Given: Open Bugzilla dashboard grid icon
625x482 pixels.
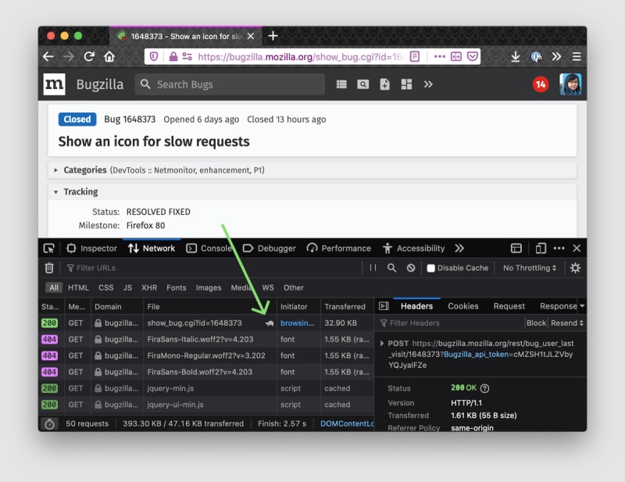Looking at the screenshot, I should [406, 84].
